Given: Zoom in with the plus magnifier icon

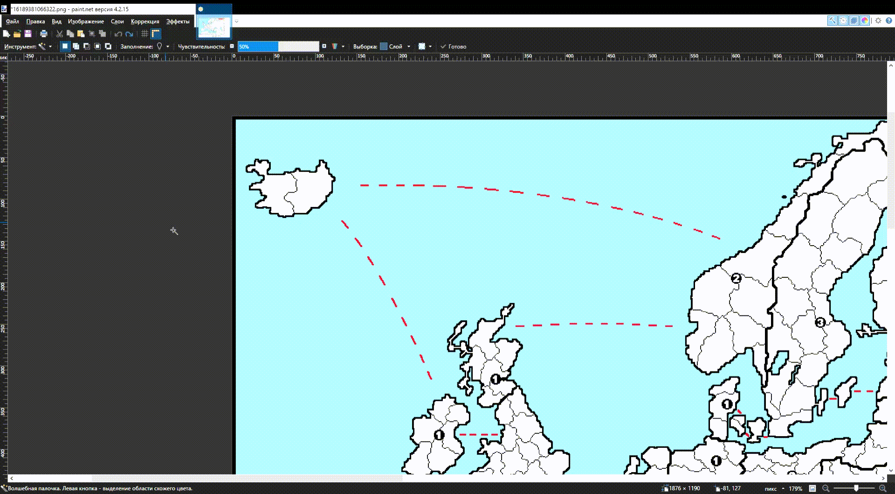Looking at the screenshot, I should pyautogui.click(x=882, y=488).
